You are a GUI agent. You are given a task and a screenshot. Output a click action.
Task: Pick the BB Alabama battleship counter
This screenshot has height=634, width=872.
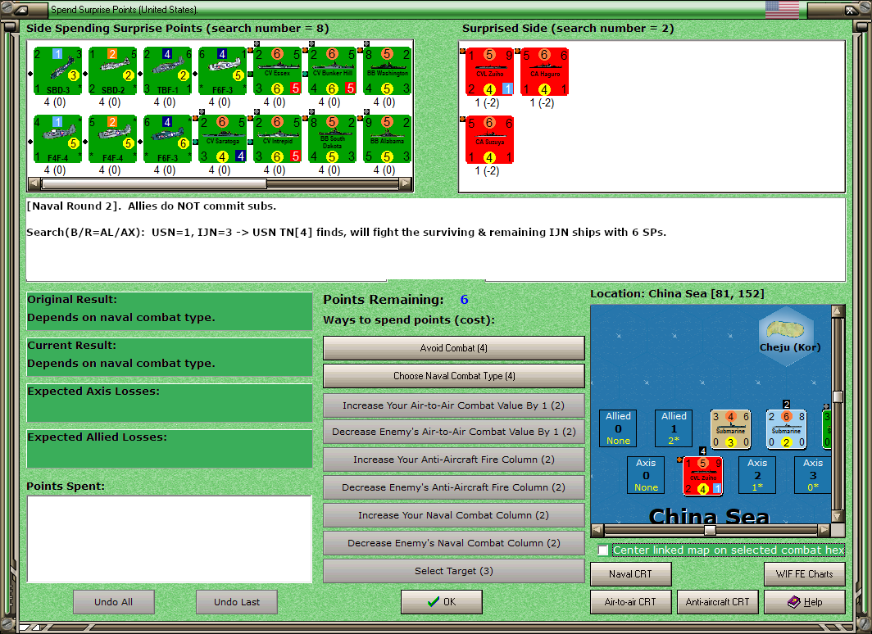(387, 139)
